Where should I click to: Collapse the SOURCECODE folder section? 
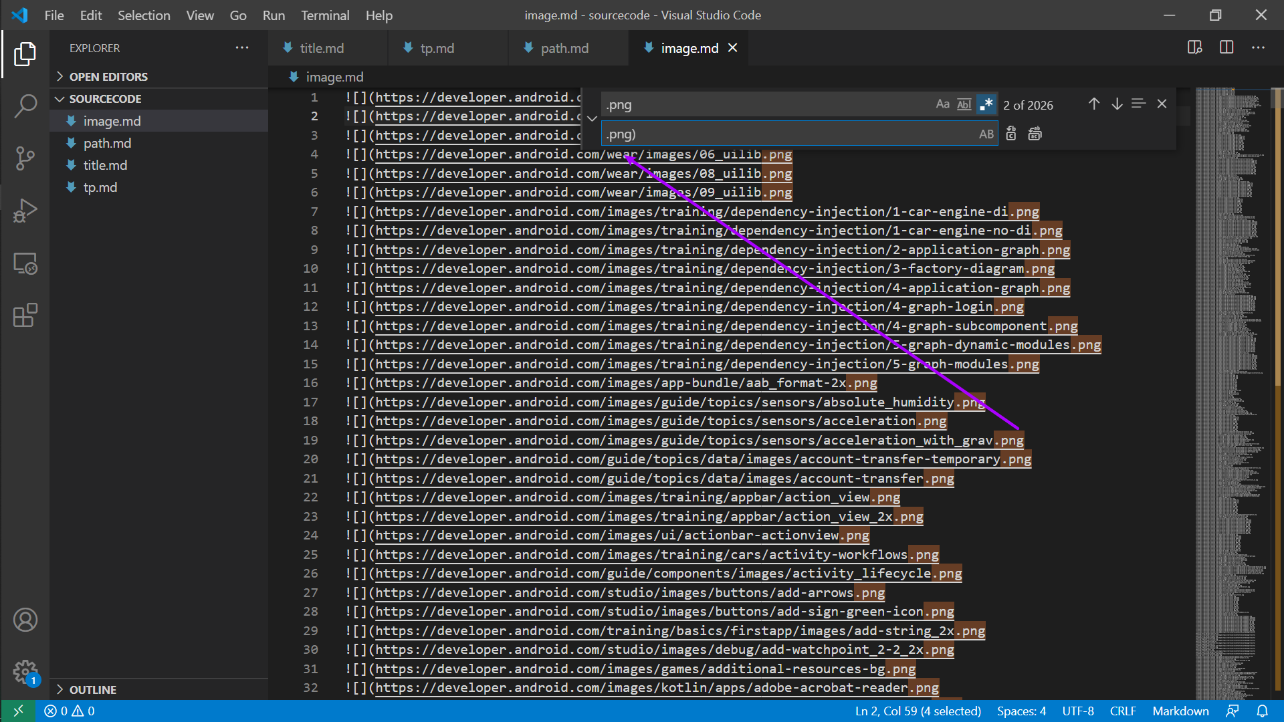point(105,99)
